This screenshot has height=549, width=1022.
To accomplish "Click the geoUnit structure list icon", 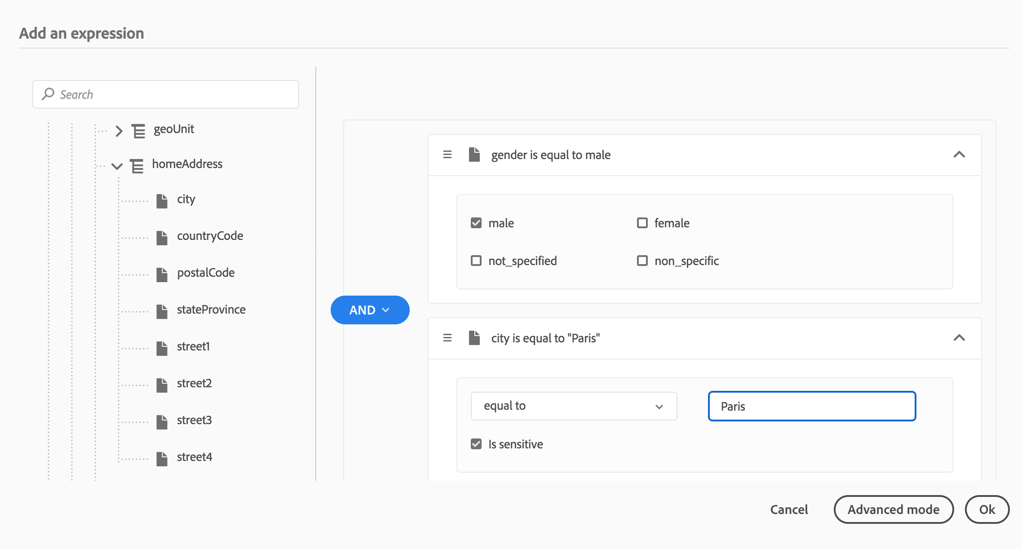I will click(x=138, y=131).
